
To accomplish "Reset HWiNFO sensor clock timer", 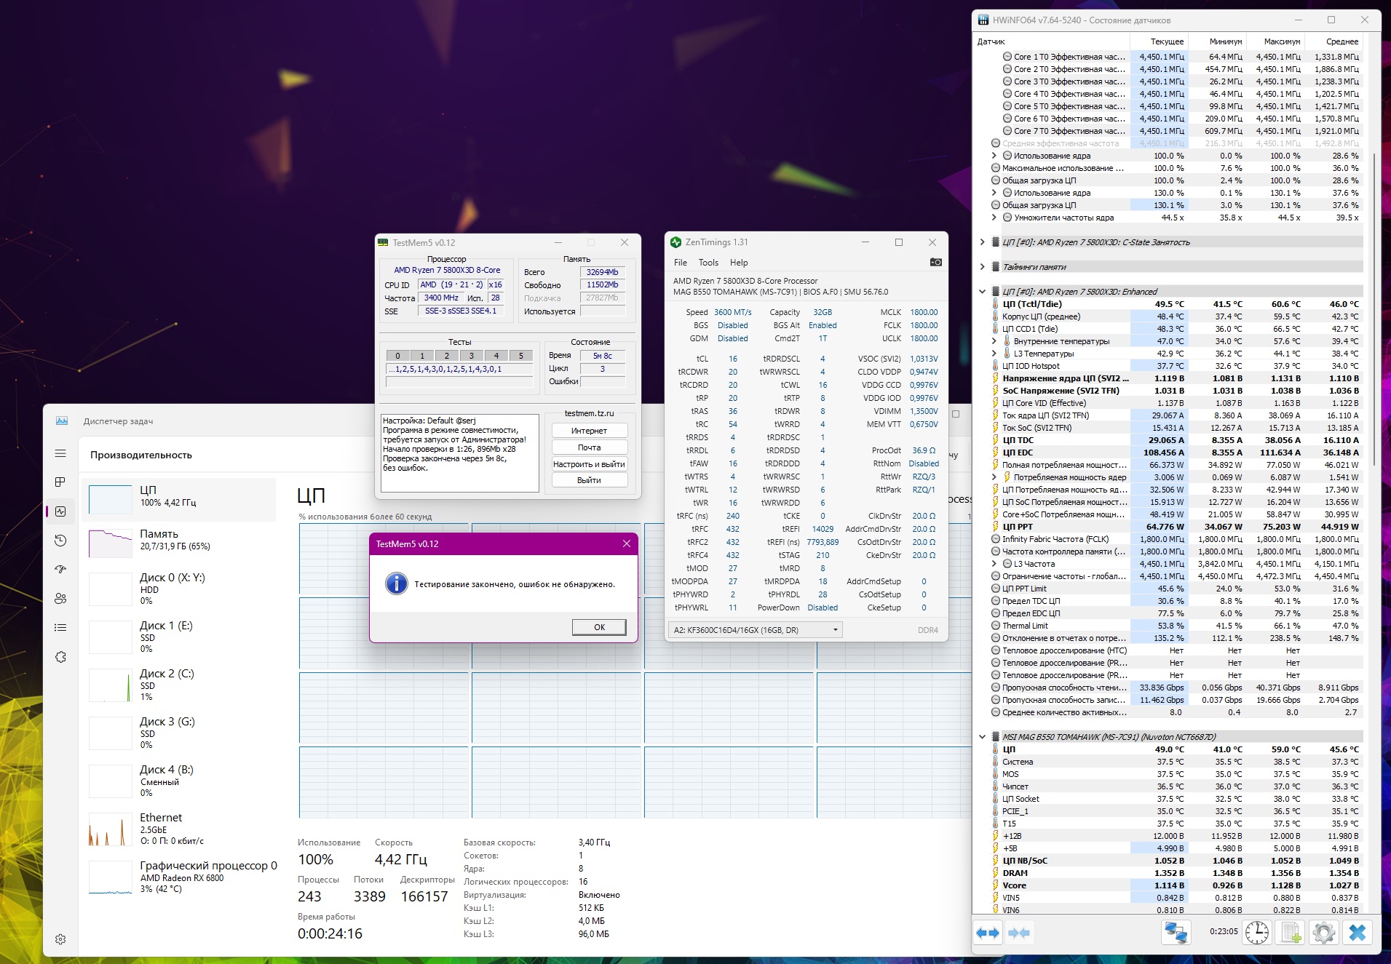I will point(1257,932).
